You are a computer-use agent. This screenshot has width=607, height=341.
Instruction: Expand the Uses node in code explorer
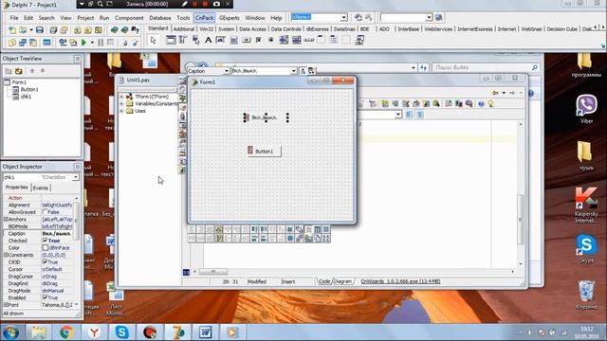point(121,111)
